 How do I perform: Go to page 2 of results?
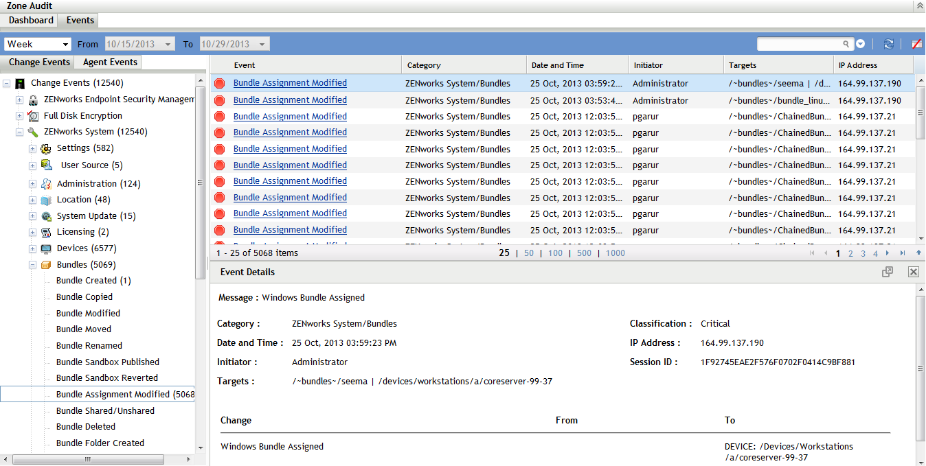850,253
